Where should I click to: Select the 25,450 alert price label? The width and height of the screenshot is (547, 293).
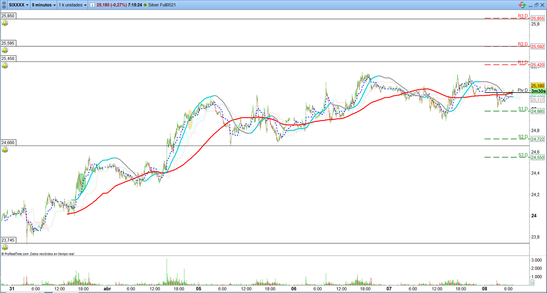(x=8, y=58)
